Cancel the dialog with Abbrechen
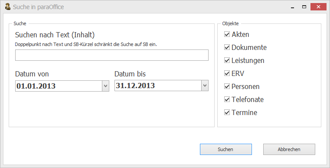Screen dimensions: 330x168 pyautogui.click(x=289, y=149)
